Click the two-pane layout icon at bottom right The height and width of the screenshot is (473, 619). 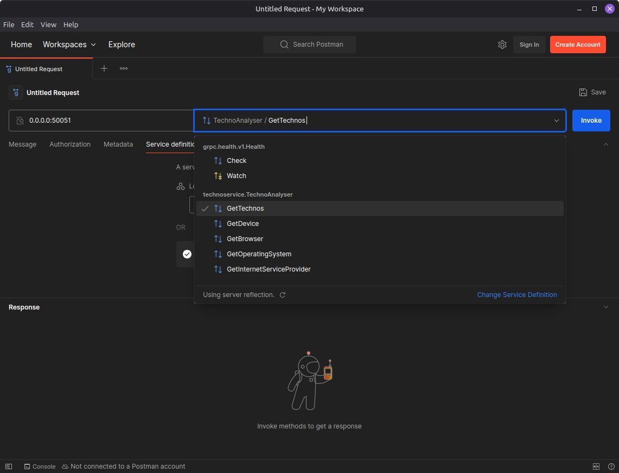pyautogui.click(x=596, y=466)
